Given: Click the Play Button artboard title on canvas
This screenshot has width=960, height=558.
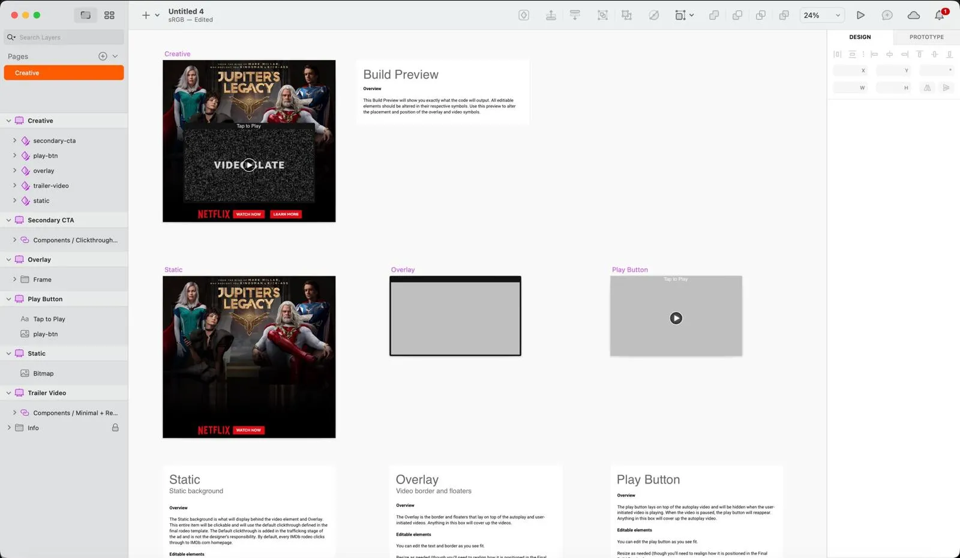Looking at the screenshot, I should [x=630, y=269].
